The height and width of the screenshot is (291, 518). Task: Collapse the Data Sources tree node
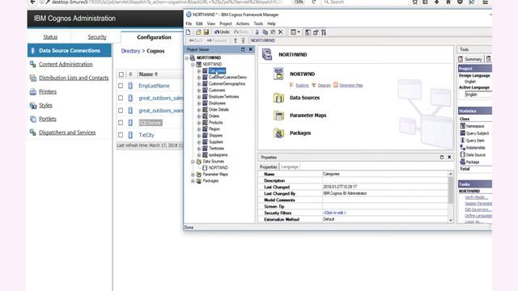click(x=193, y=162)
